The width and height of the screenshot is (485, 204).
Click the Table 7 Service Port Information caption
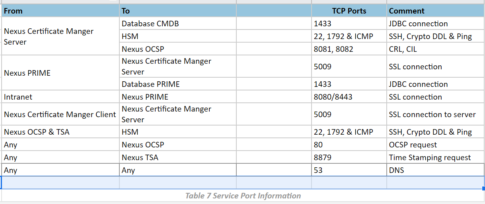[x=243, y=196]
